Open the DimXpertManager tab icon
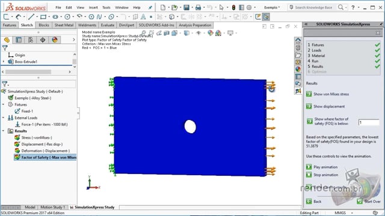Viewport: 385px width, 216px height. pyautogui.click(x=43, y=40)
